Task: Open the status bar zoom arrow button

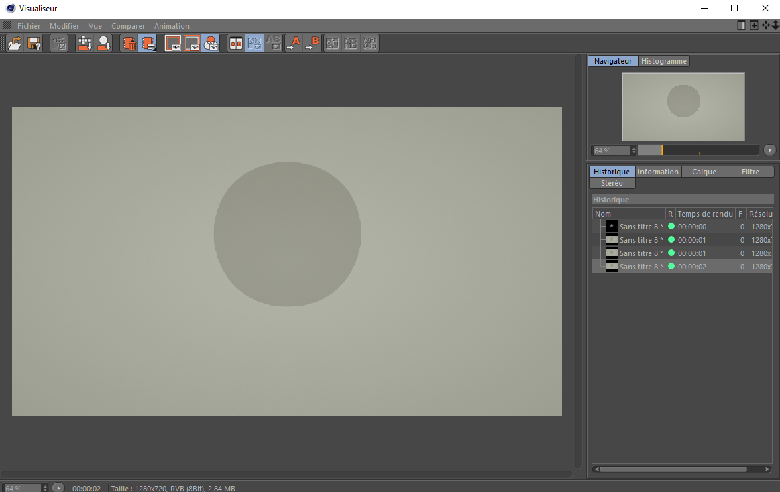Action: 58,488
